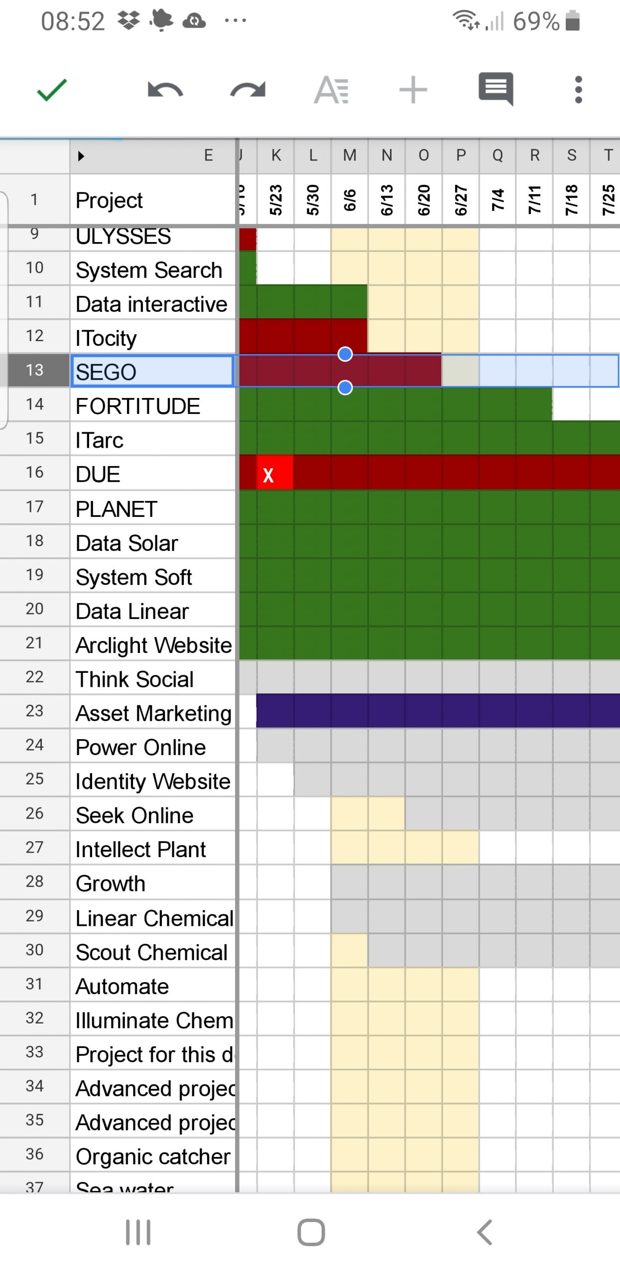Select column M header
The image size is (620, 1275).
point(350,156)
